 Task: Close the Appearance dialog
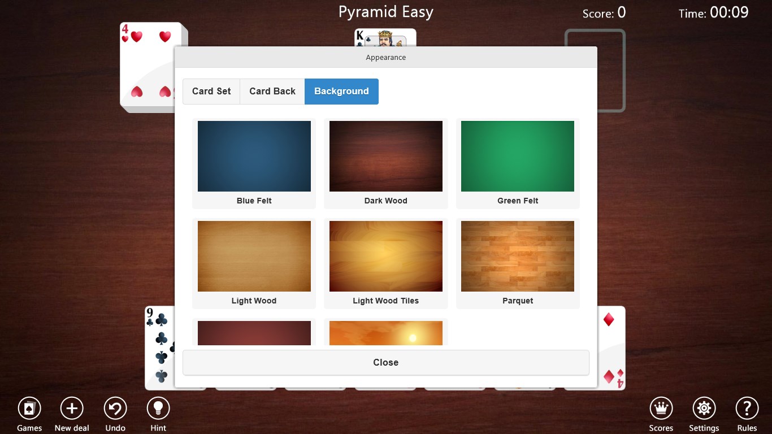(385, 362)
